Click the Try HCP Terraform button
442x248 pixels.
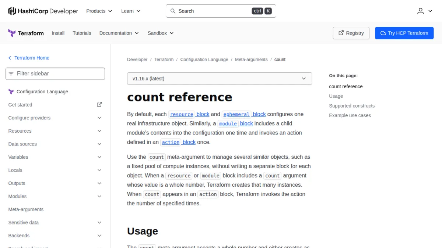click(404, 33)
